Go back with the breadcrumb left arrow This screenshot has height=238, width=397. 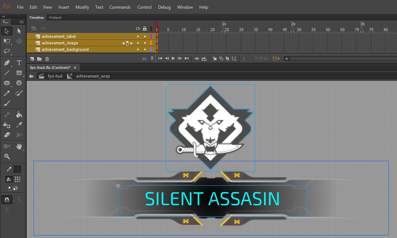(x=31, y=76)
